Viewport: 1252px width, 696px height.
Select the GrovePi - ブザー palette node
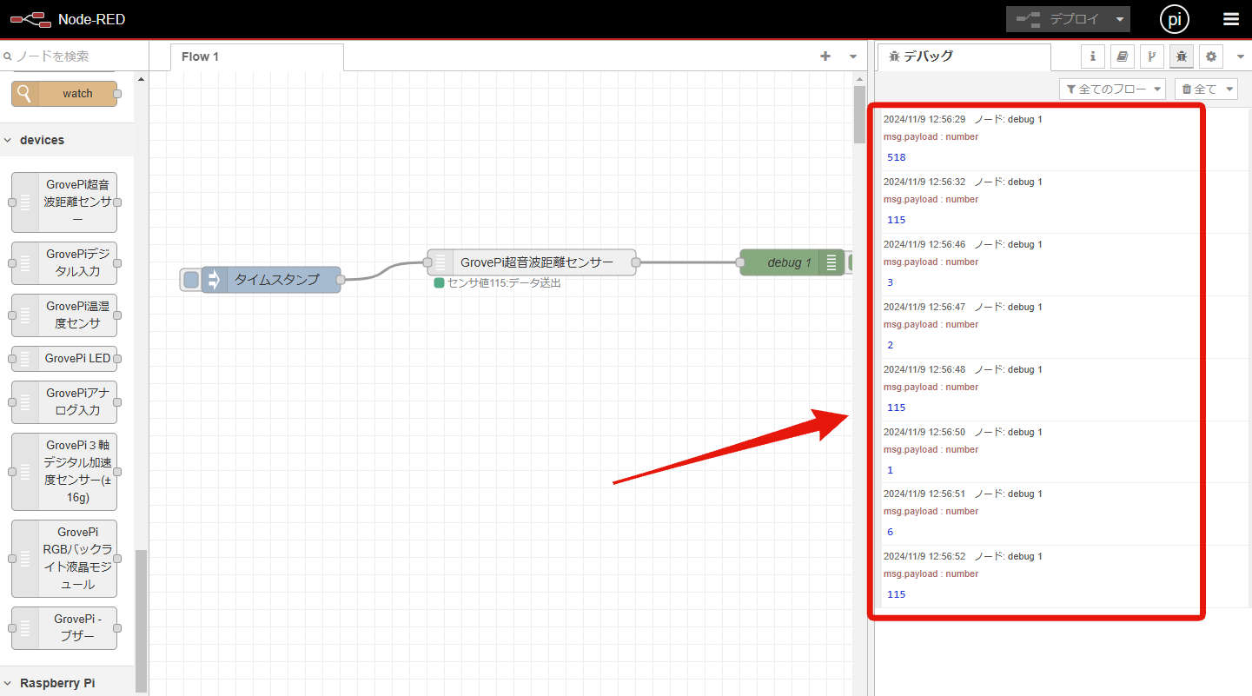[x=64, y=627]
